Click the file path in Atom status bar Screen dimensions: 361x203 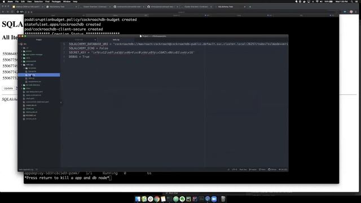pyautogui.click(x=26, y=170)
